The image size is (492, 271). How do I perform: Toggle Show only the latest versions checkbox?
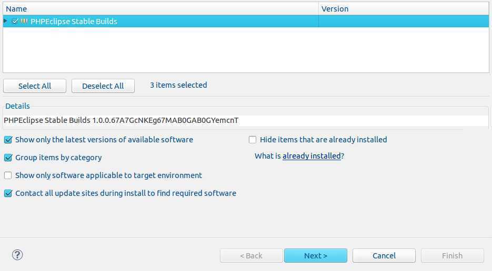click(x=8, y=140)
